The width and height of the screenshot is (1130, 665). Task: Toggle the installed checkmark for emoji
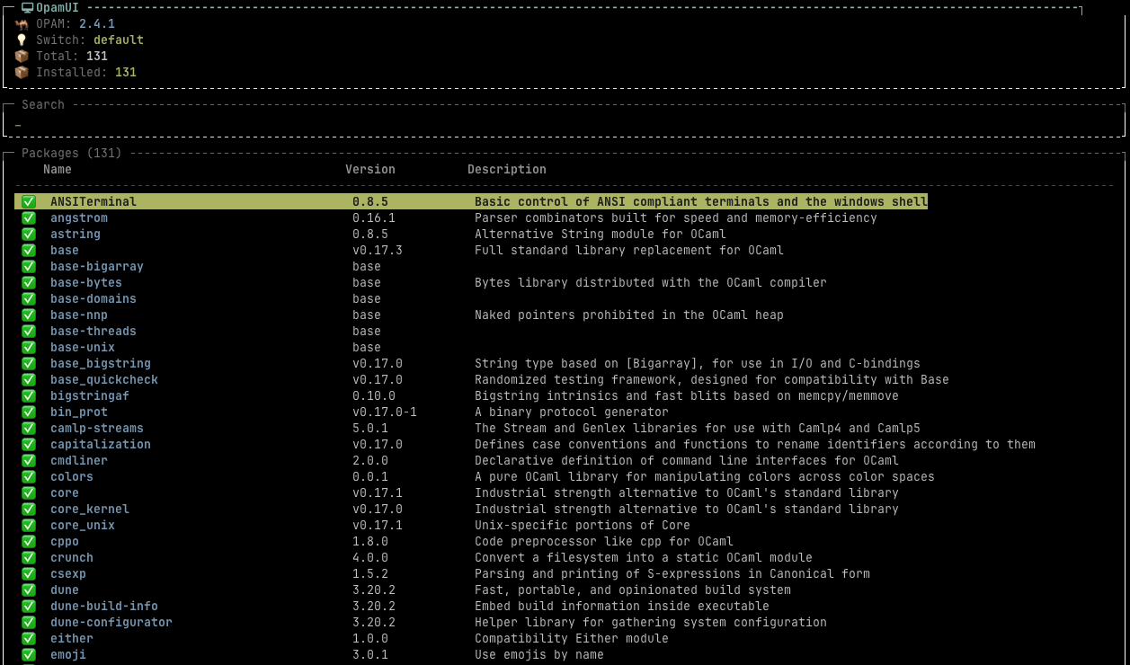click(x=28, y=654)
